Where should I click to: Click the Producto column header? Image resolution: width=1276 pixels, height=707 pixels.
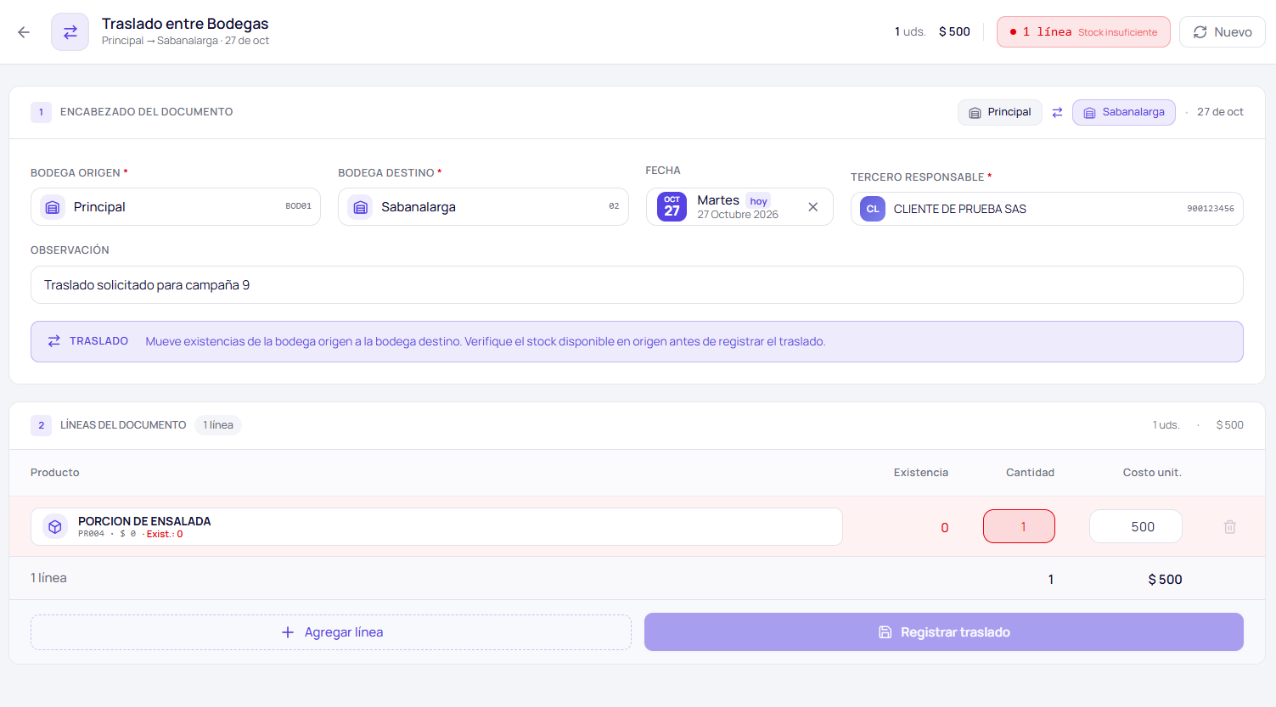point(55,473)
